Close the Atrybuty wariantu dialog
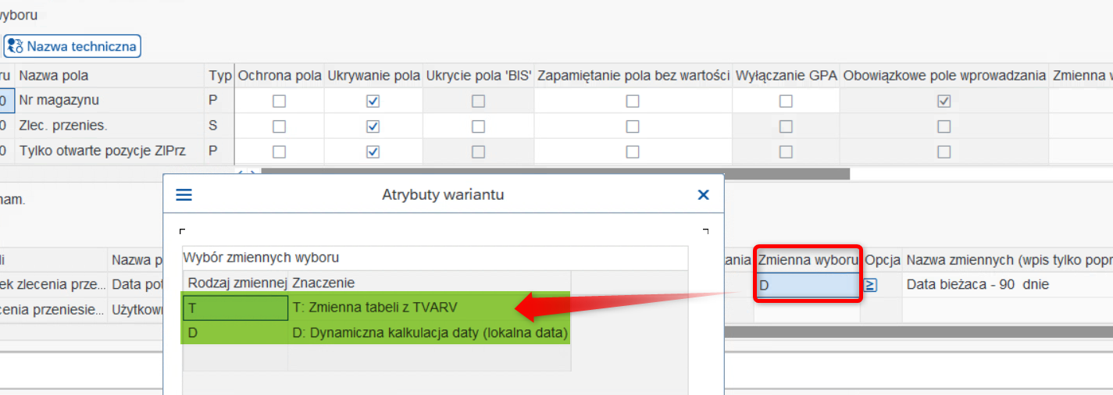This screenshot has height=395, width=1113. click(703, 195)
